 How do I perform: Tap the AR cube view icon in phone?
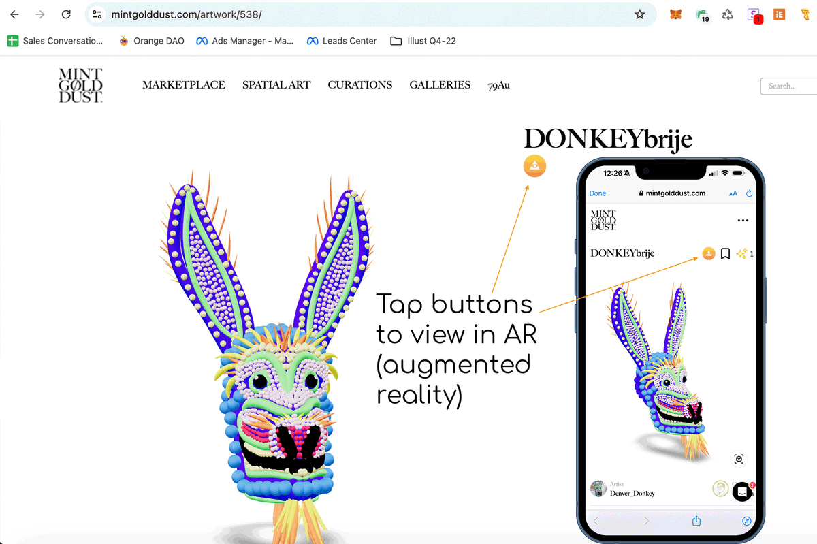739,459
